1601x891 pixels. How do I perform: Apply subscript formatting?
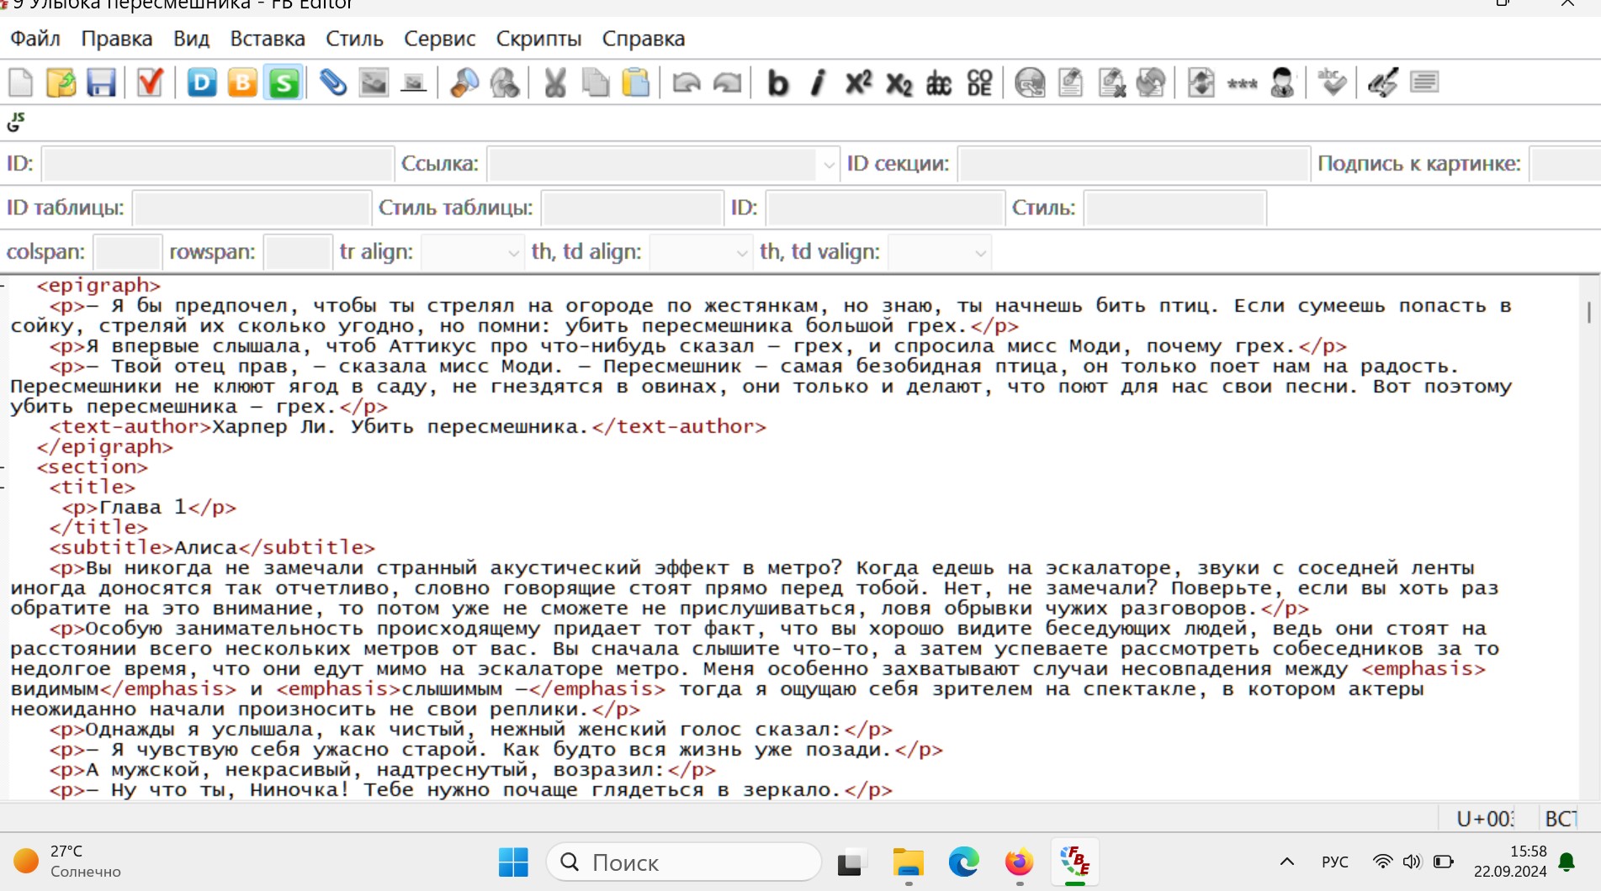899,82
